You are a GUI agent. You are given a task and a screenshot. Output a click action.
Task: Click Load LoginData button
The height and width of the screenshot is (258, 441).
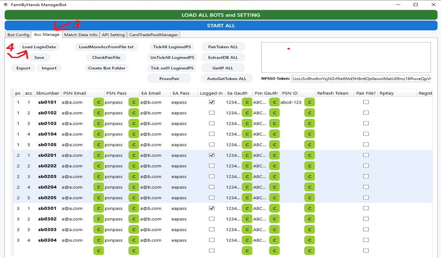(x=39, y=47)
